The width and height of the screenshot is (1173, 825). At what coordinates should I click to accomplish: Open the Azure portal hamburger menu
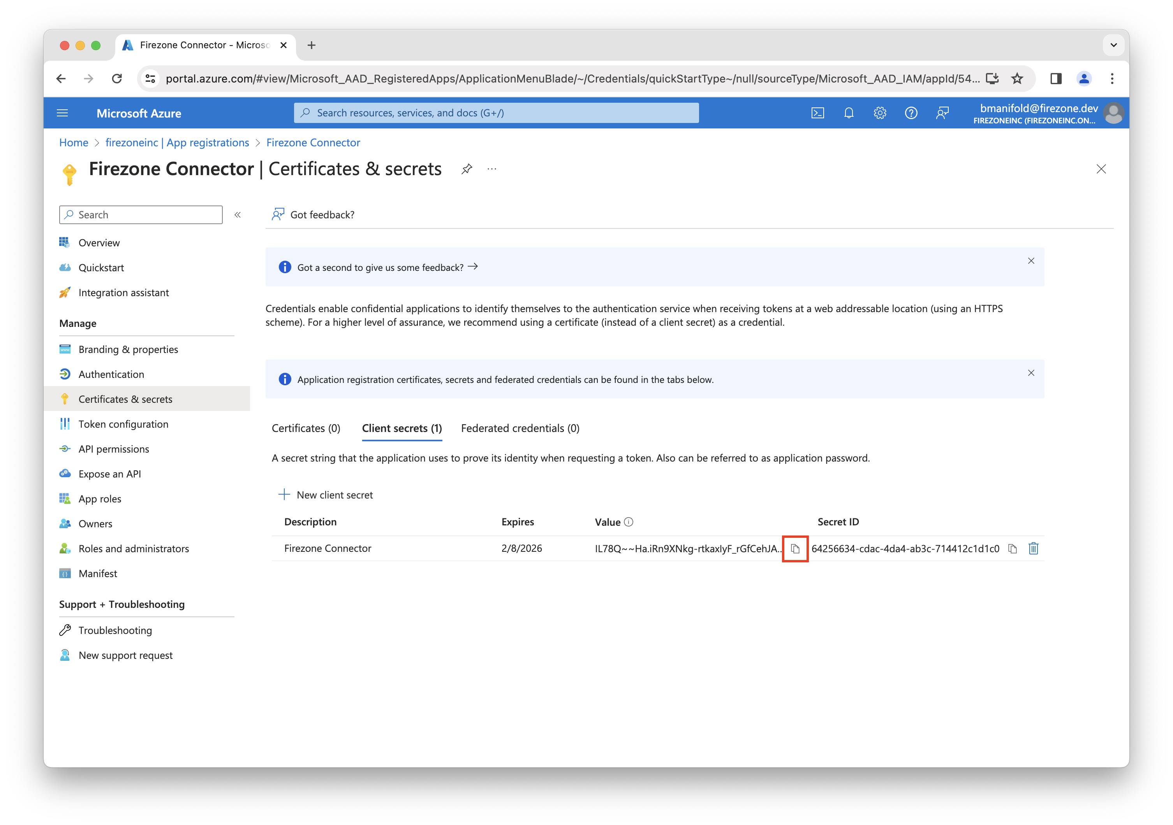pyautogui.click(x=62, y=113)
